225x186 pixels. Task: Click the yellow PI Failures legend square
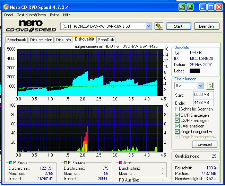click(x=66, y=162)
